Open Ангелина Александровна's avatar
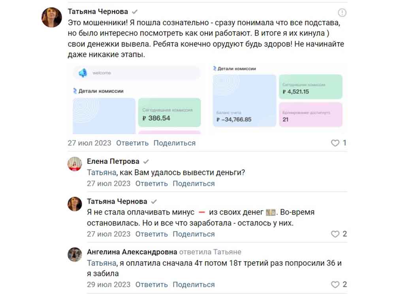The height and width of the screenshot is (294, 395). (x=75, y=253)
